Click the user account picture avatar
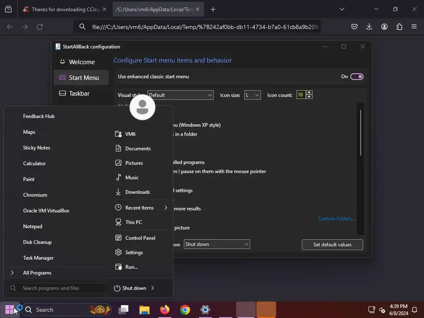The image size is (424, 318). (x=142, y=107)
